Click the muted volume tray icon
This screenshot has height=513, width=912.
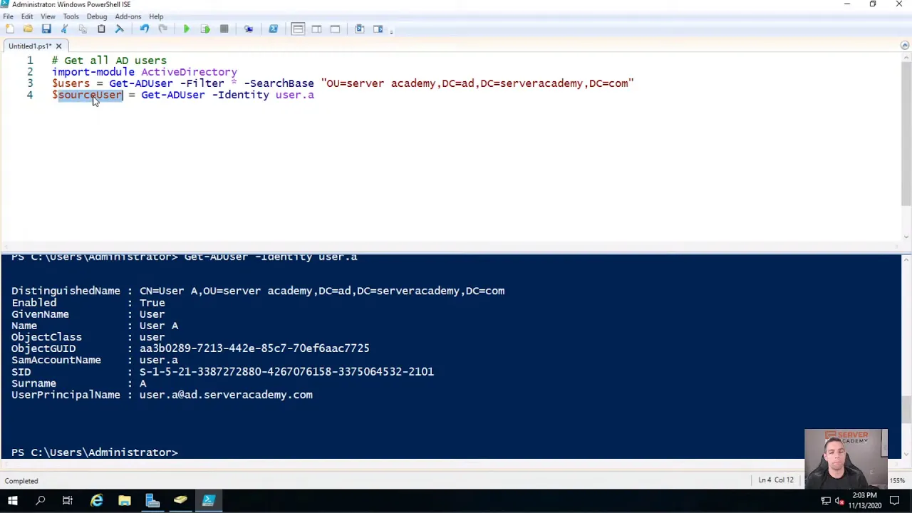839,501
